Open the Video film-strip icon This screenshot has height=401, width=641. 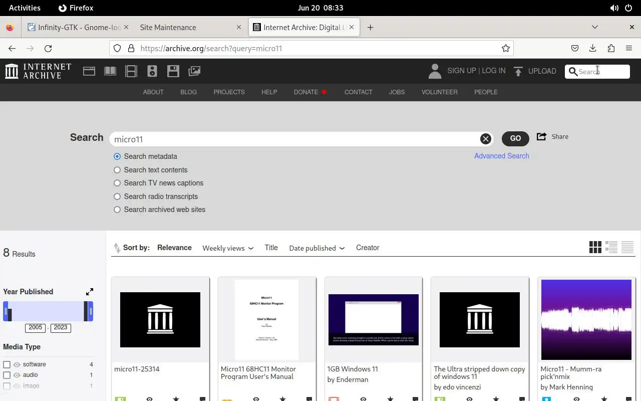(131, 71)
